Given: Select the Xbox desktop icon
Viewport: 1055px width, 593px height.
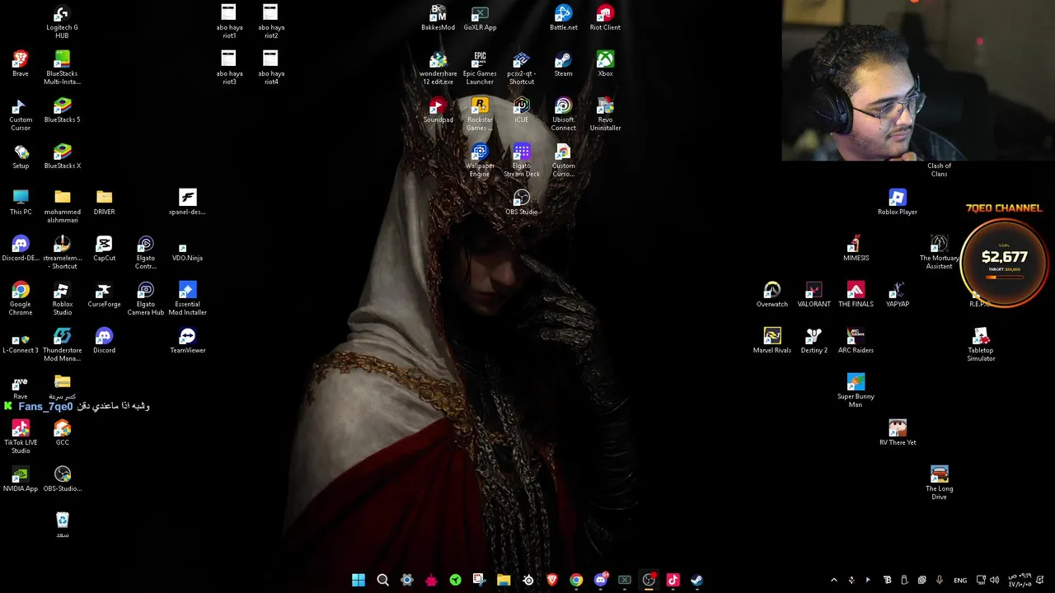Looking at the screenshot, I should 605,64.
